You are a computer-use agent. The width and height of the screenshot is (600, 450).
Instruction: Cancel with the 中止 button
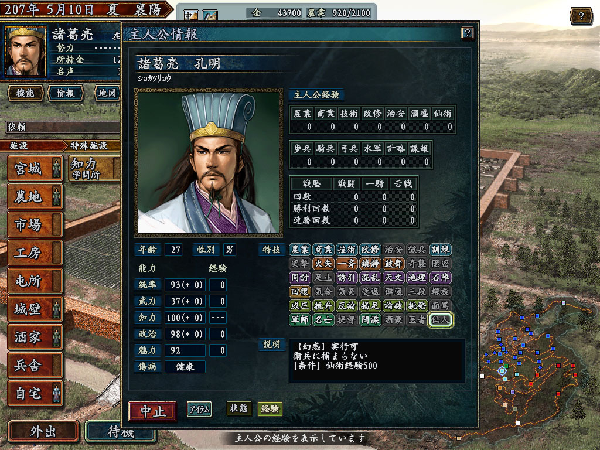[152, 411]
